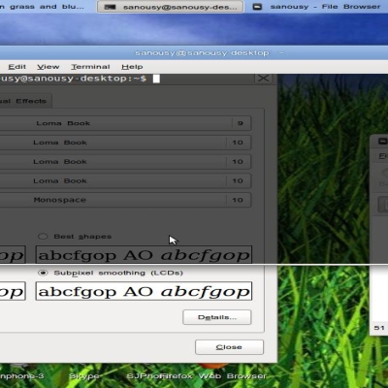The image size is (388, 388).
Task: Select the grass and blu... taskbar window entry
Action: [x=44, y=7]
